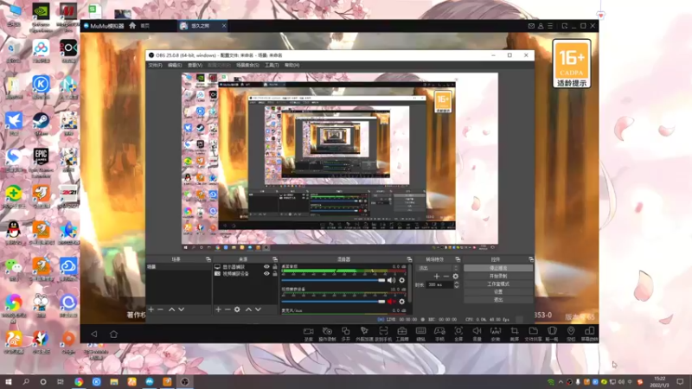The image size is (692, 389).
Task: Mute the desktop audio channel speaker
Action: coord(391,280)
